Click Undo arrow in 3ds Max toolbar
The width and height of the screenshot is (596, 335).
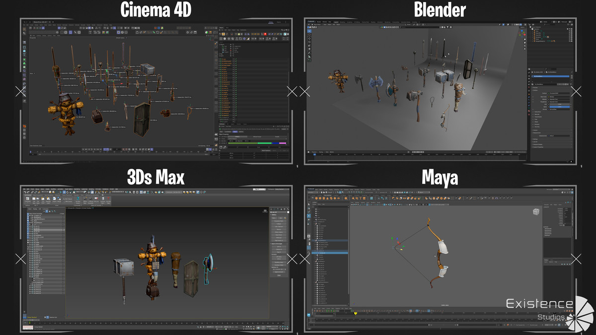(x=25, y=192)
